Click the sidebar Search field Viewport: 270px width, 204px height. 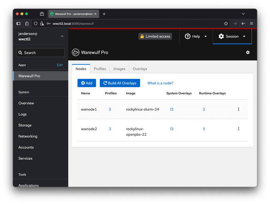(41, 53)
